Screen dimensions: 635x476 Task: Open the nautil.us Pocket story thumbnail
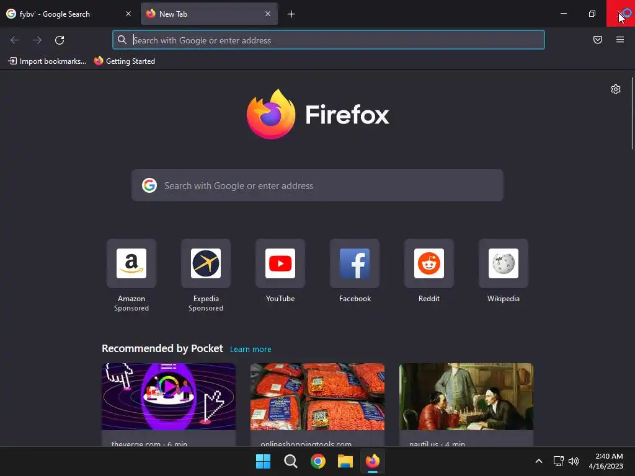coord(466,396)
